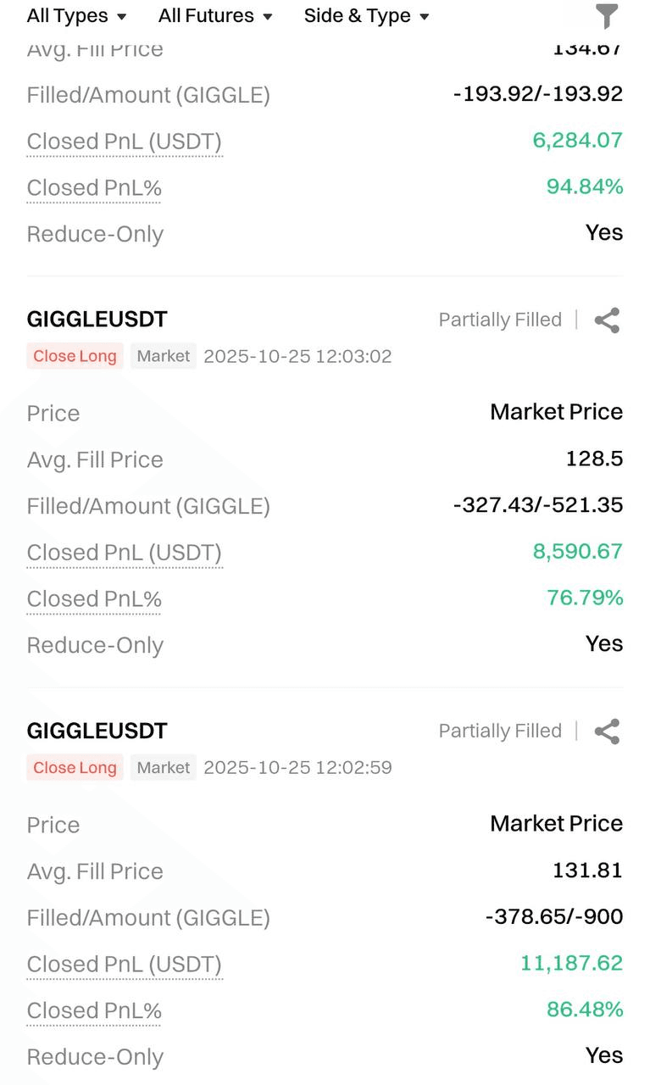Open GIGGLEUSDT title of 12:02:59 order
Image resolution: width=650 pixels, height=1085 pixels.
tap(97, 731)
